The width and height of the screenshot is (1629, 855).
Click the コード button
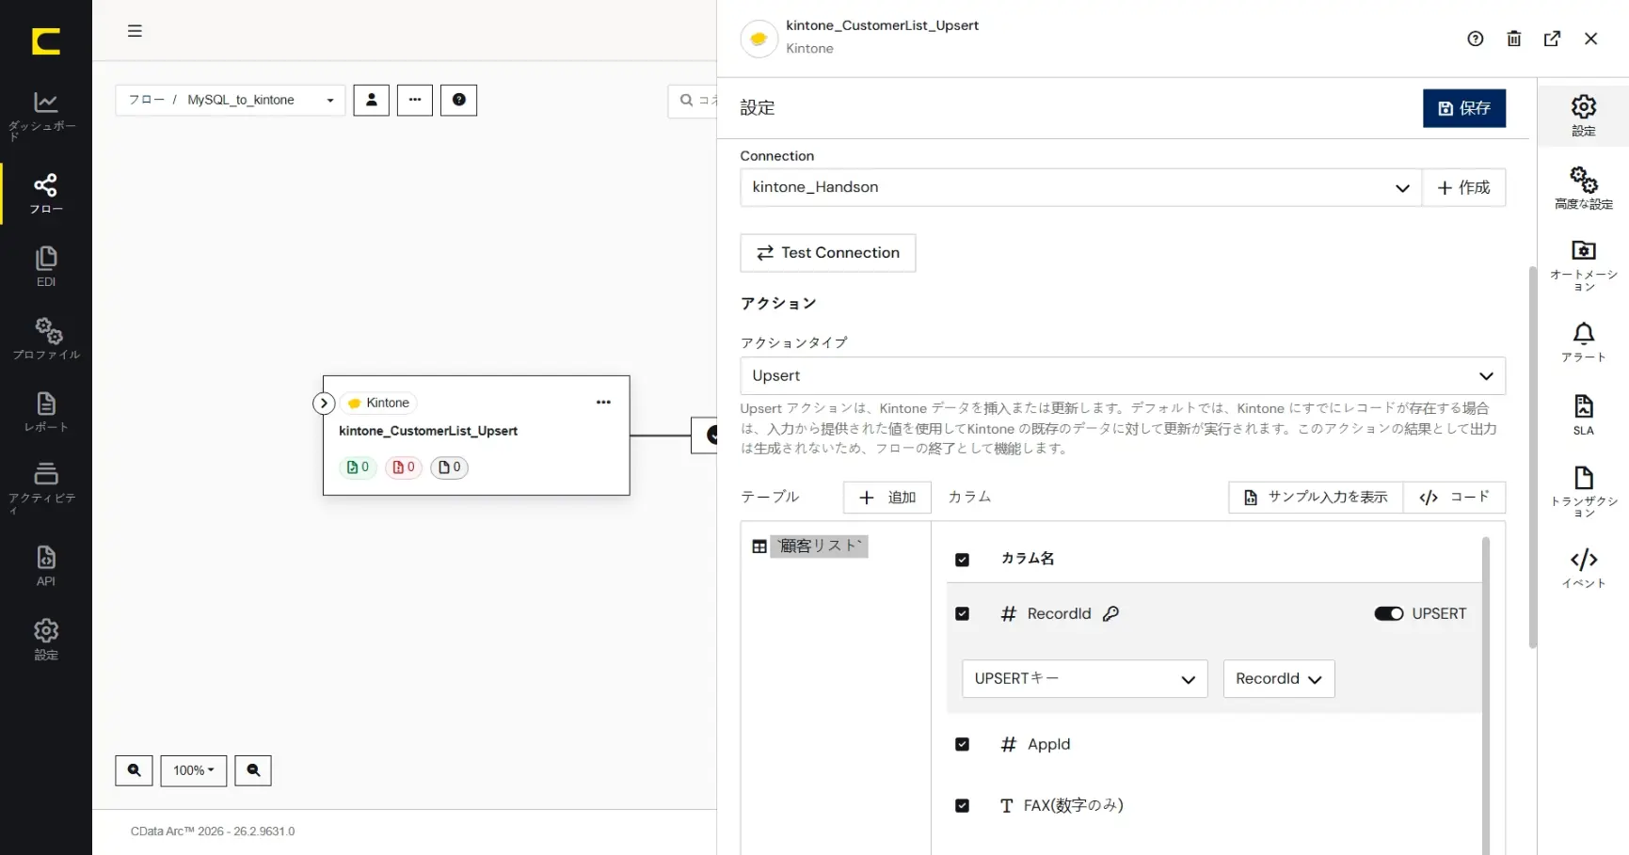(x=1455, y=498)
